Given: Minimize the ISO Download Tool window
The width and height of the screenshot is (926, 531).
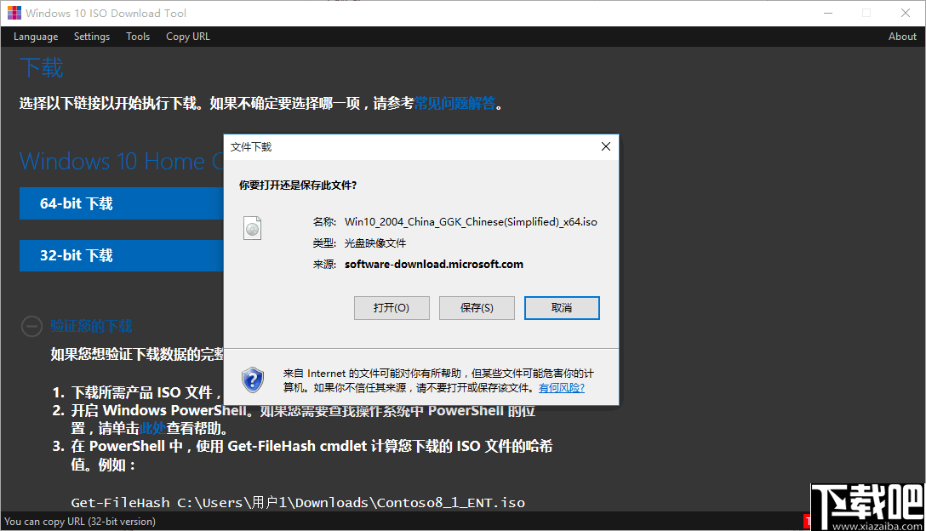Looking at the screenshot, I should tap(828, 13).
